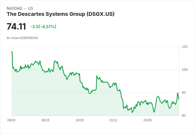Select the 74.11 price value

pyautogui.click(x=16, y=26)
